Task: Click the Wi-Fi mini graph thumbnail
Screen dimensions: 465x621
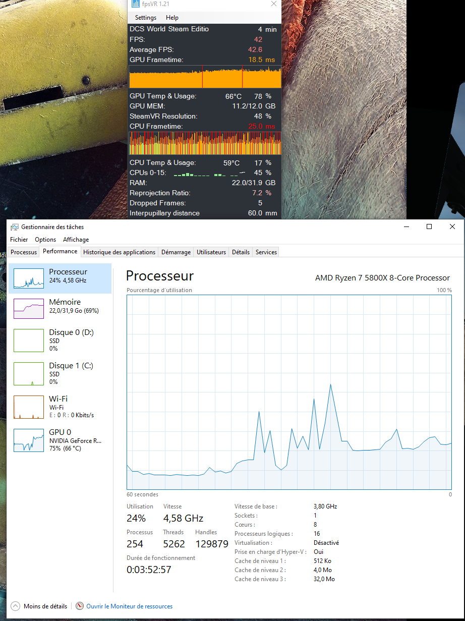Action: click(x=29, y=407)
